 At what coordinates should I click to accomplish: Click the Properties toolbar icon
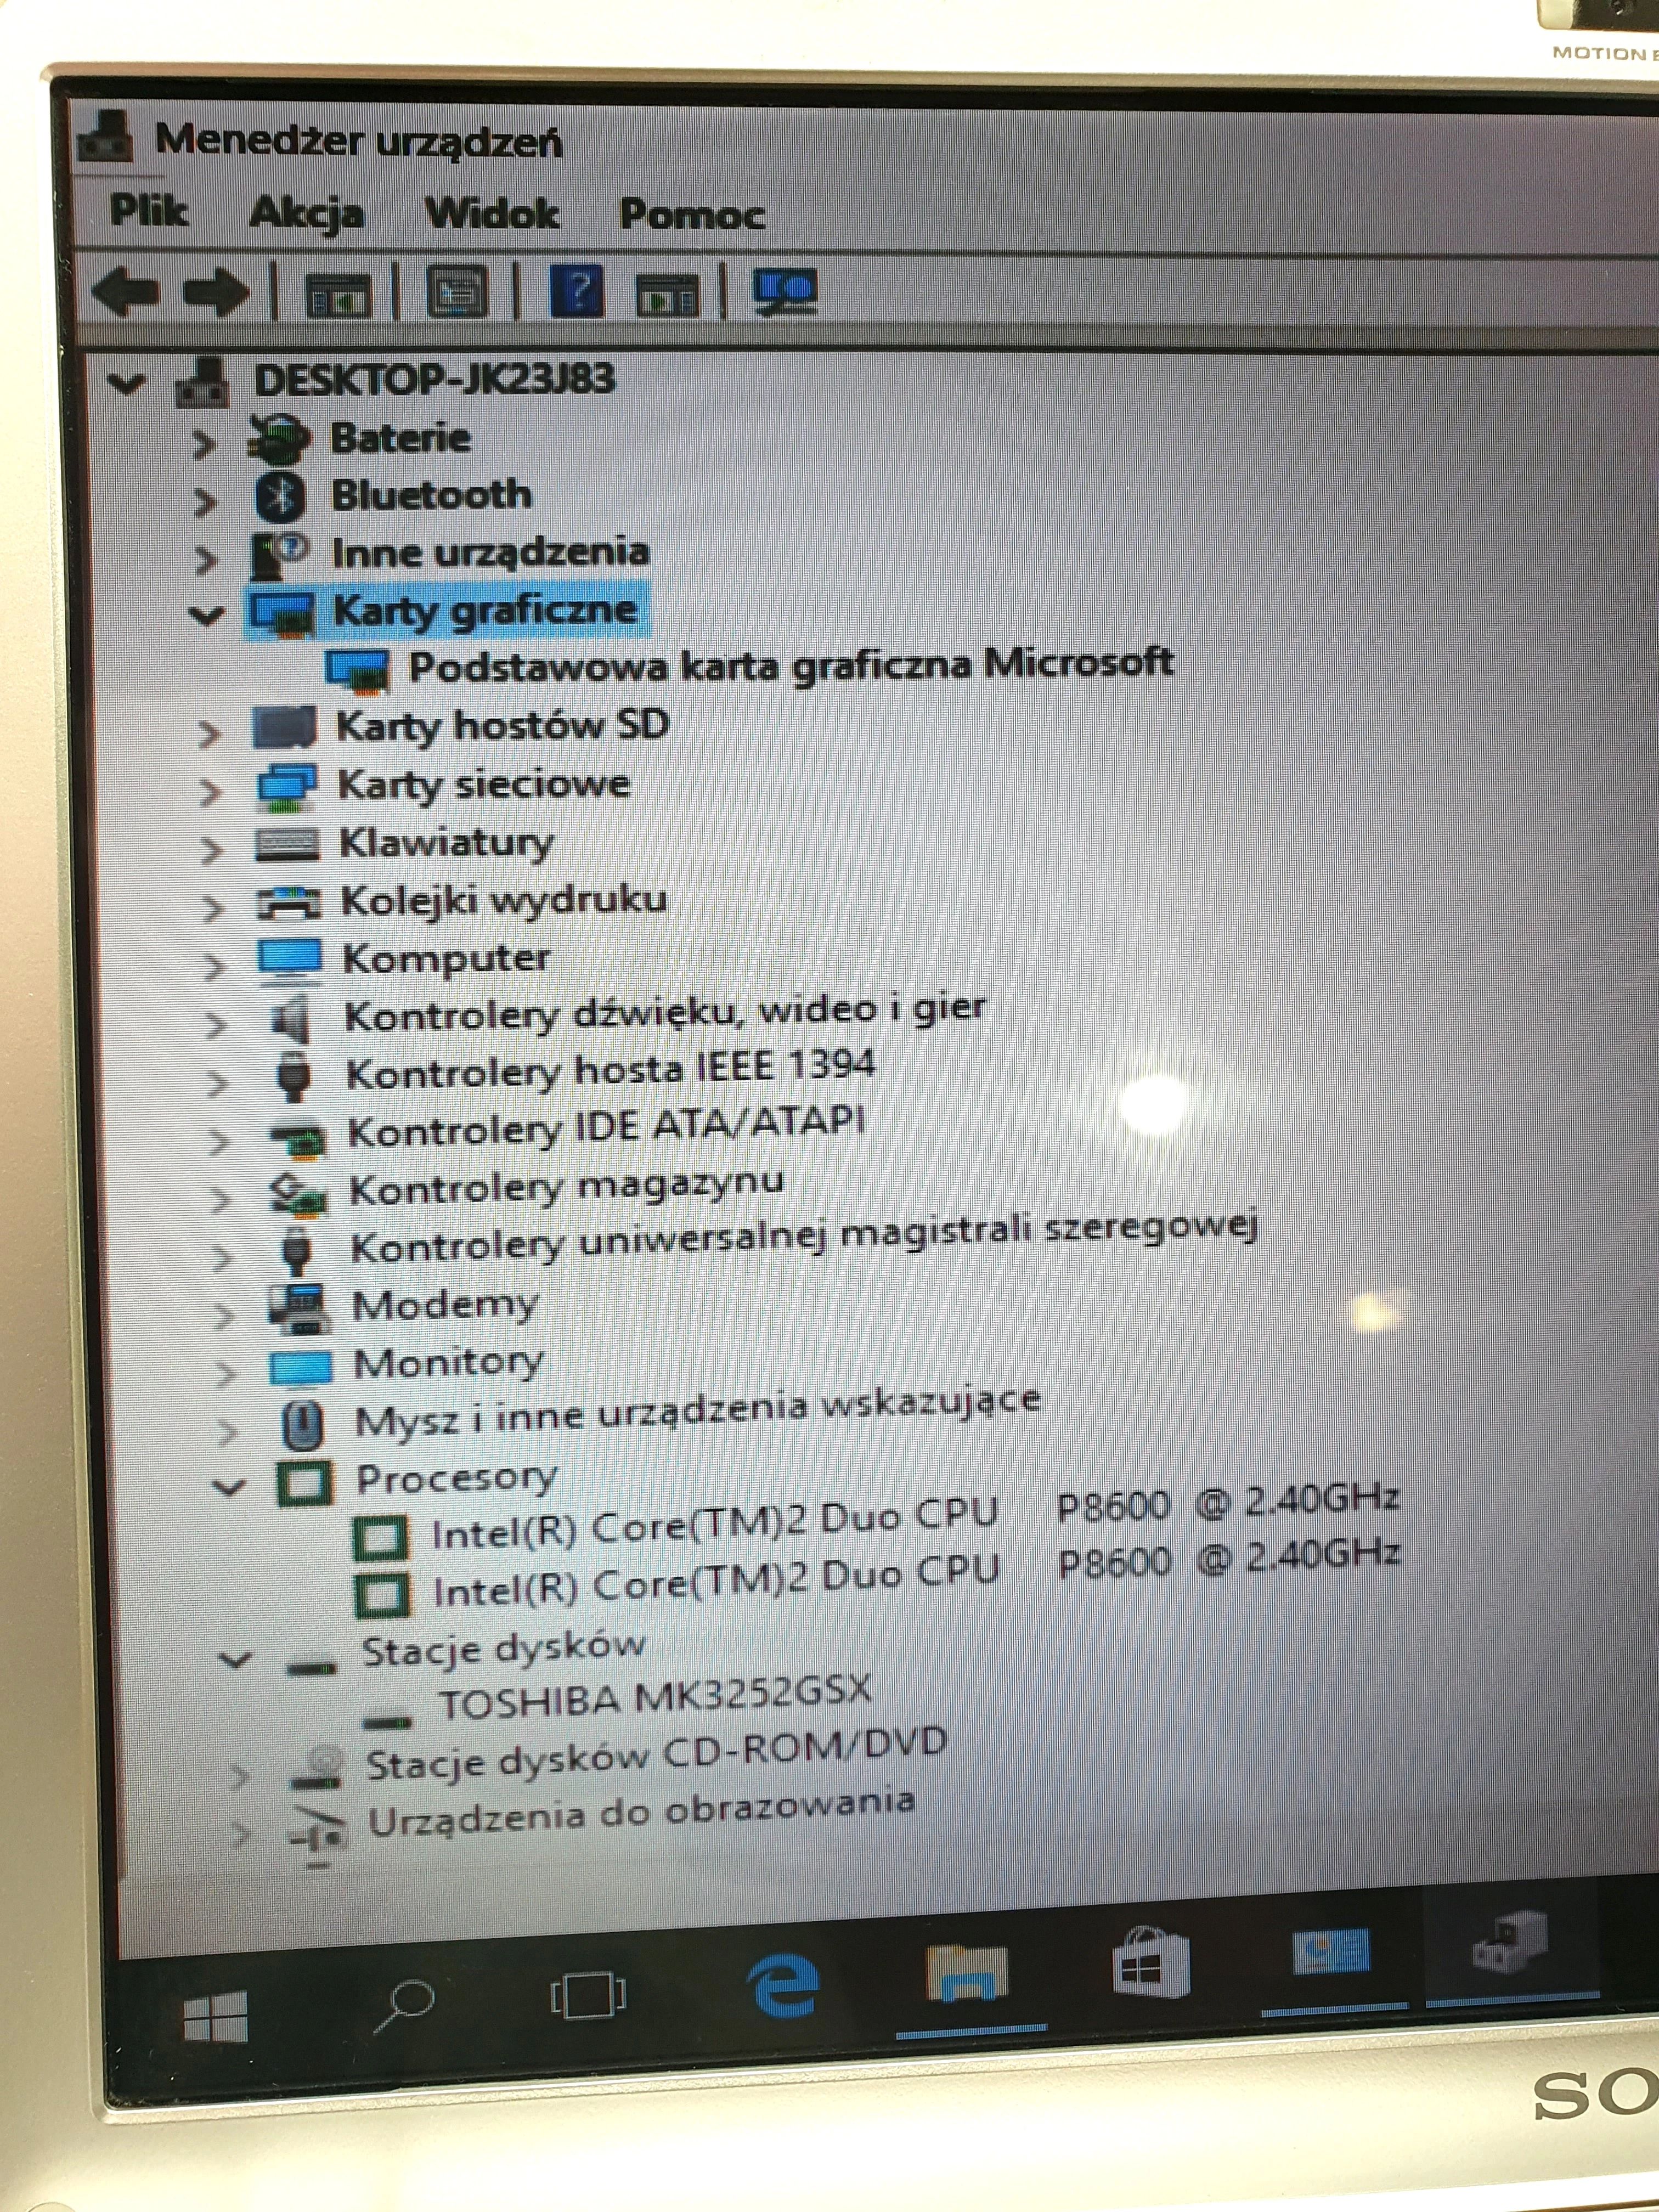(457, 293)
